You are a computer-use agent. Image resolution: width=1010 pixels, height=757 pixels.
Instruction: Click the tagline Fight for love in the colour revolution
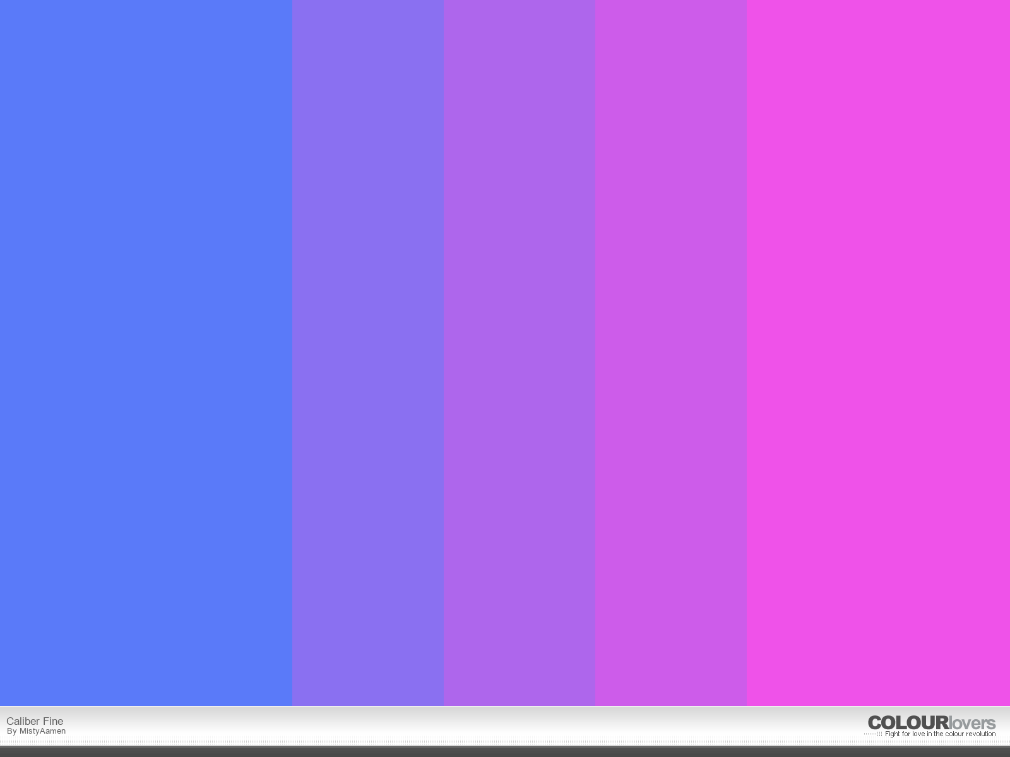(x=940, y=734)
